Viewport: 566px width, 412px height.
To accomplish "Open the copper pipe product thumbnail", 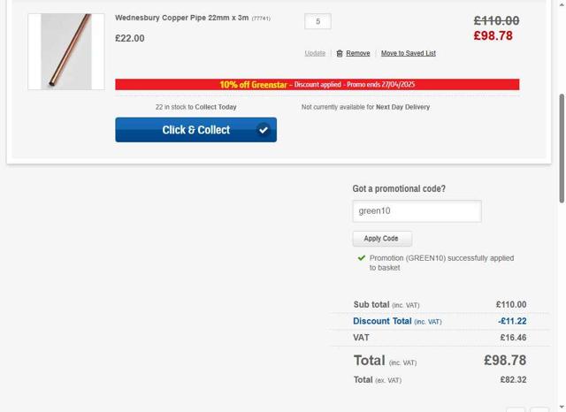I will coord(65,51).
